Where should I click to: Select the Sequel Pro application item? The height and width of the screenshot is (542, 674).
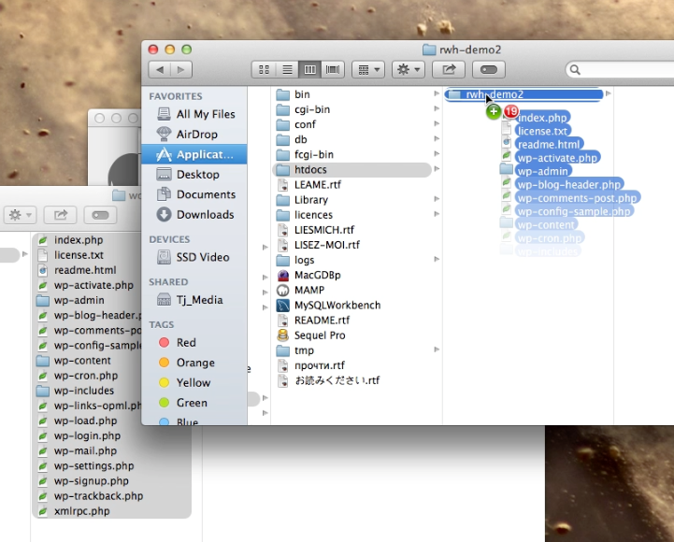(x=320, y=335)
